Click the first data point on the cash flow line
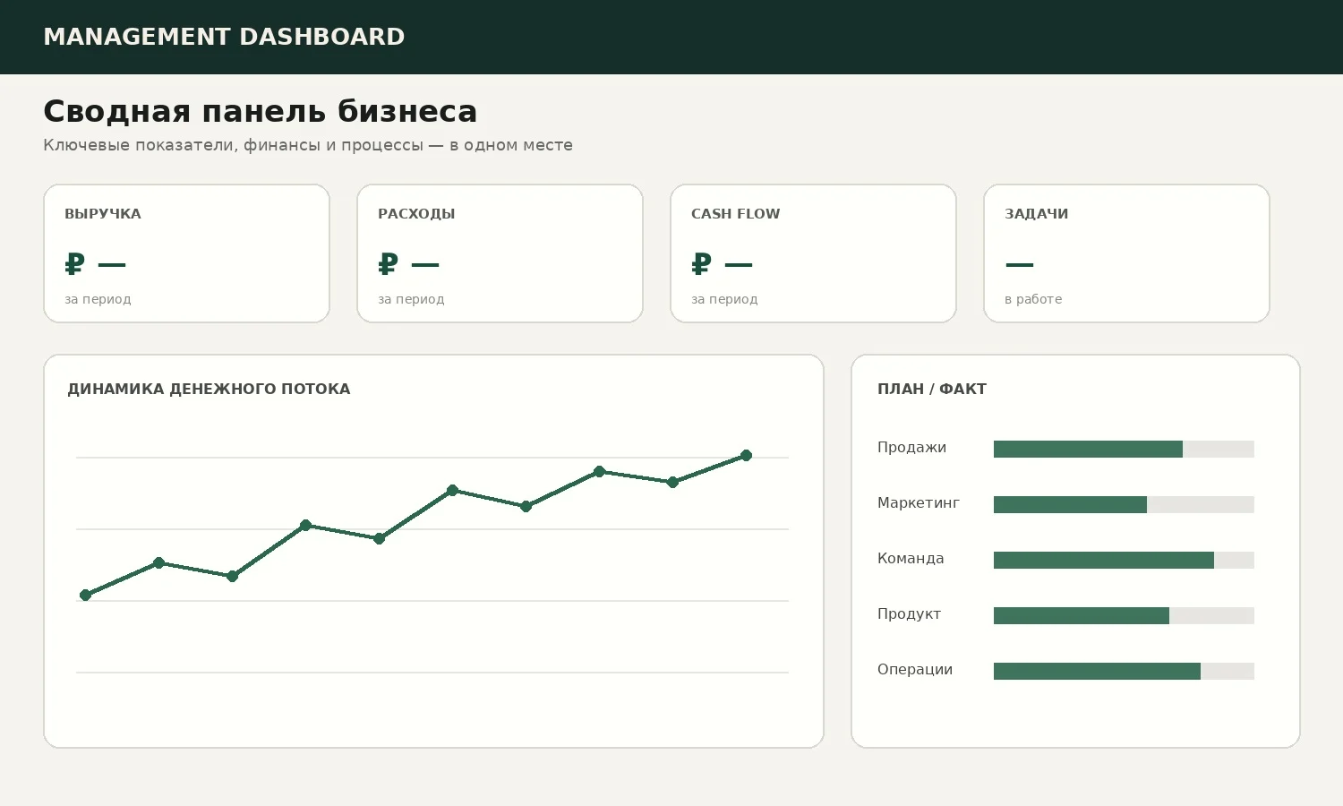Screen dimensions: 1343x806 click(86, 595)
